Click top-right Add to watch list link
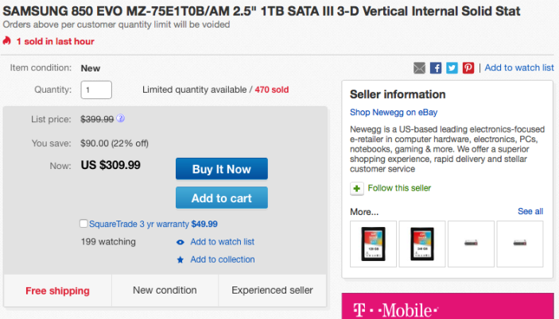The height and width of the screenshot is (319, 559). (x=519, y=68)
